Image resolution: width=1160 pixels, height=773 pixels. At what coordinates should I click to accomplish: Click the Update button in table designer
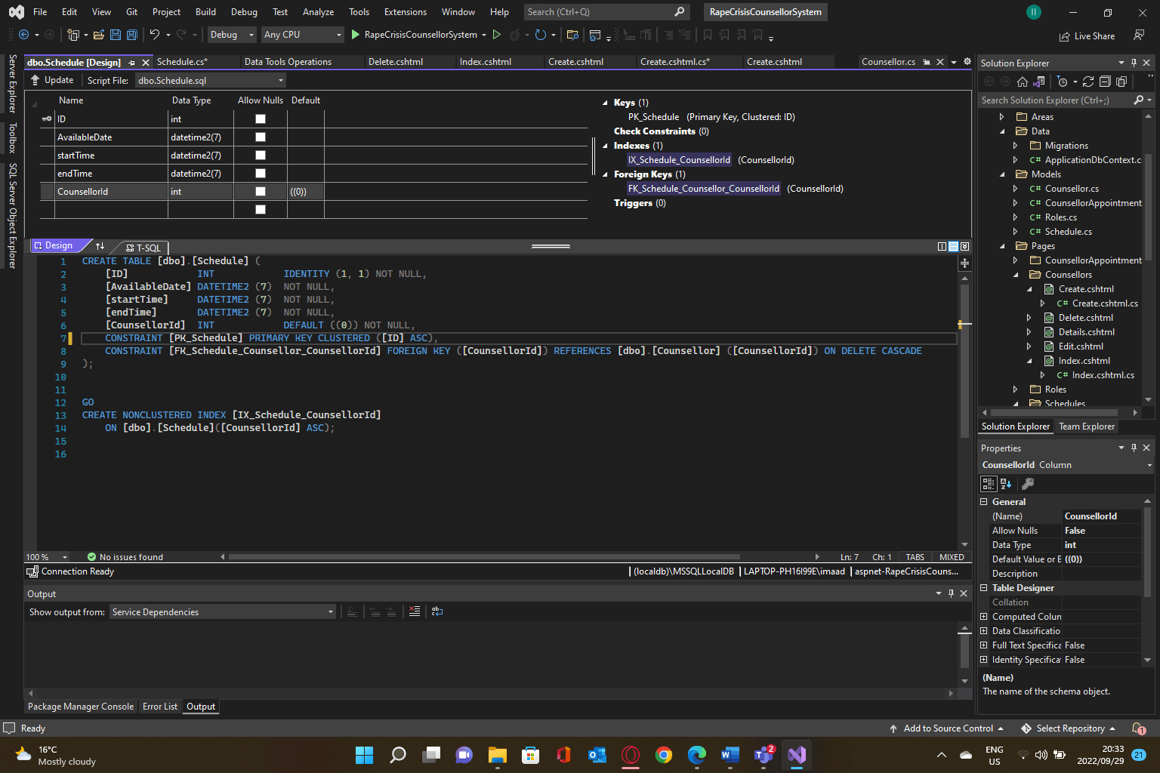[x=52, y=80]
